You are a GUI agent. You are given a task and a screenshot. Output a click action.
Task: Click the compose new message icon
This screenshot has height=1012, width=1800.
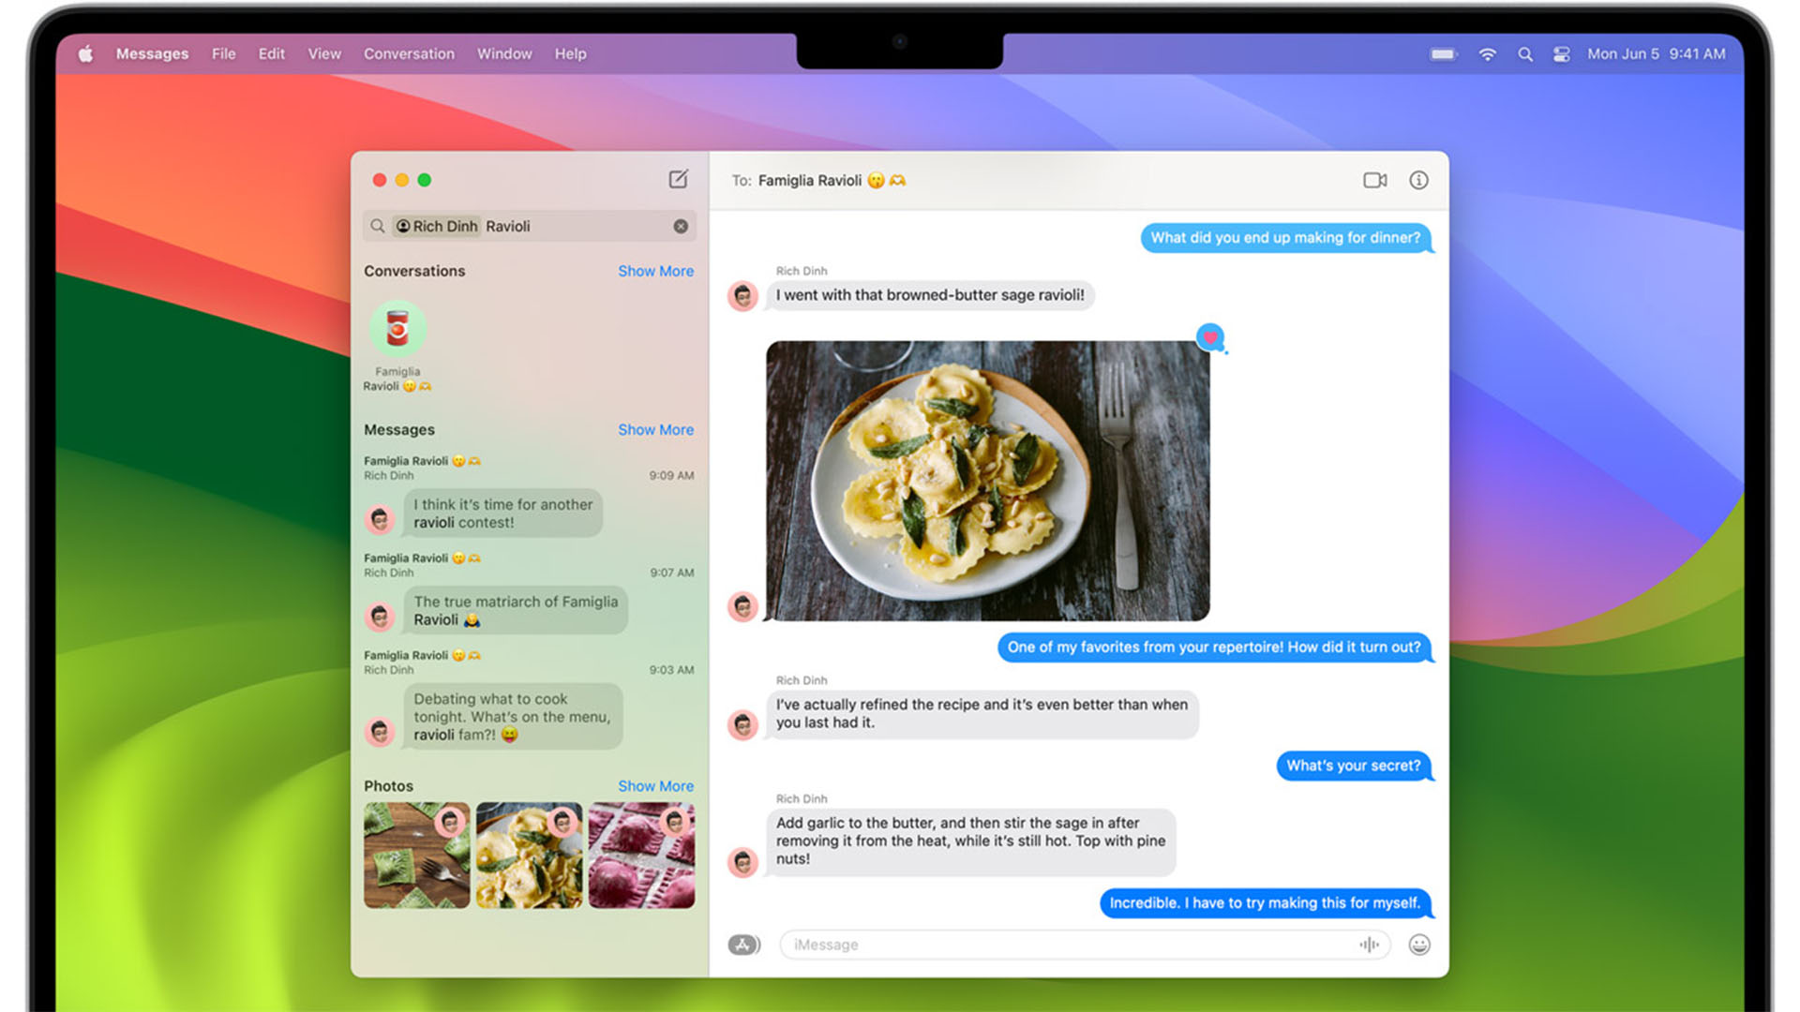coord(678,179)
